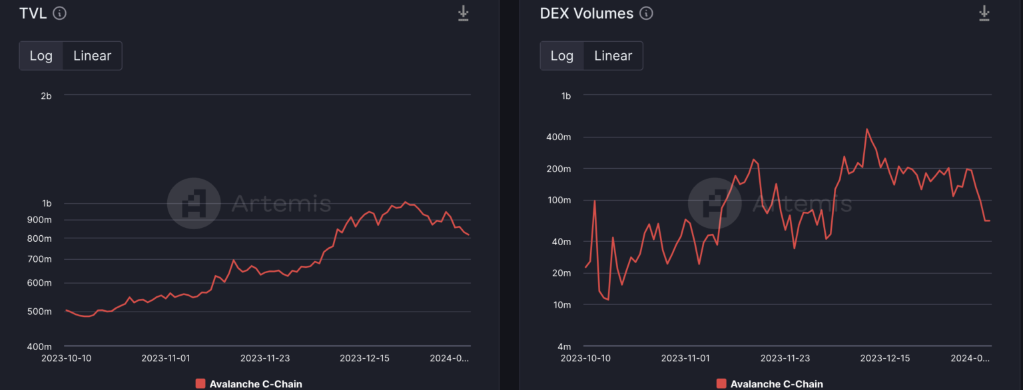Viewport: 1023px width, 390px height.
Task: Click the Artemis logo watermark in DEX Volumes chart
Action: [x=715, y=203]
